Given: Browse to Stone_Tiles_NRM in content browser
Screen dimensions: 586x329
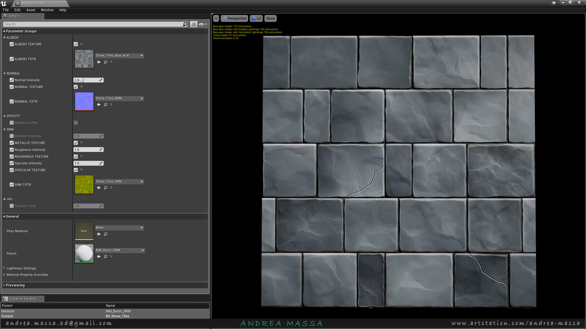Looking at the screenshot, I should pyautogui.click(x=105, y=104).
